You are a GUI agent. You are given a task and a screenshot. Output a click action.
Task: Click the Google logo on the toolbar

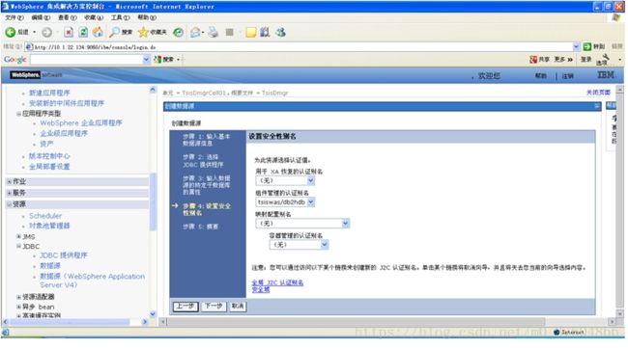coord(14,60)
